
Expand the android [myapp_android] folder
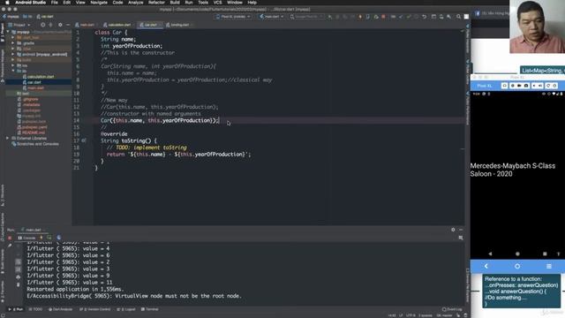point(13,54)
